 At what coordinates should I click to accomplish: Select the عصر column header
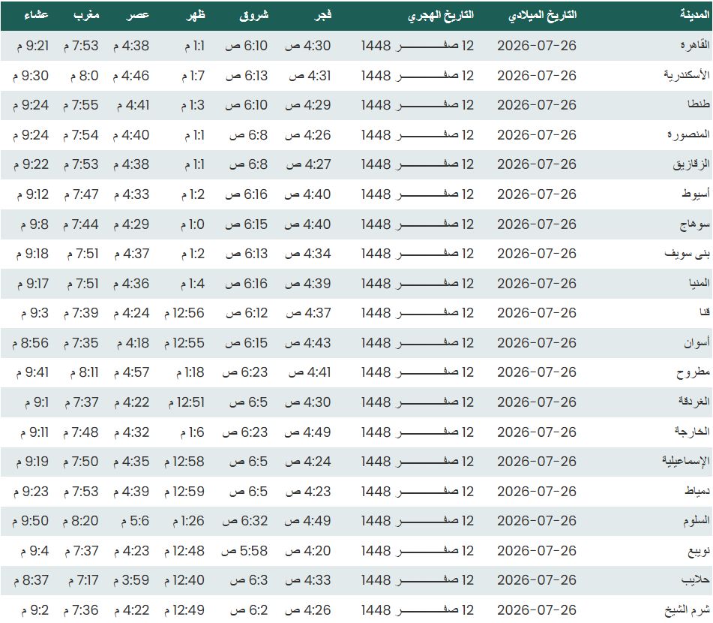(x=137, y=16)
